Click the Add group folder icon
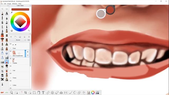The height and width of the screenshot is (95, 169). tap(16, 37)
